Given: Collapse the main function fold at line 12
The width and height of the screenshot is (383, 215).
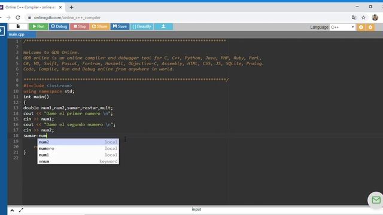Looking at the screenshot, I should 20,102.
